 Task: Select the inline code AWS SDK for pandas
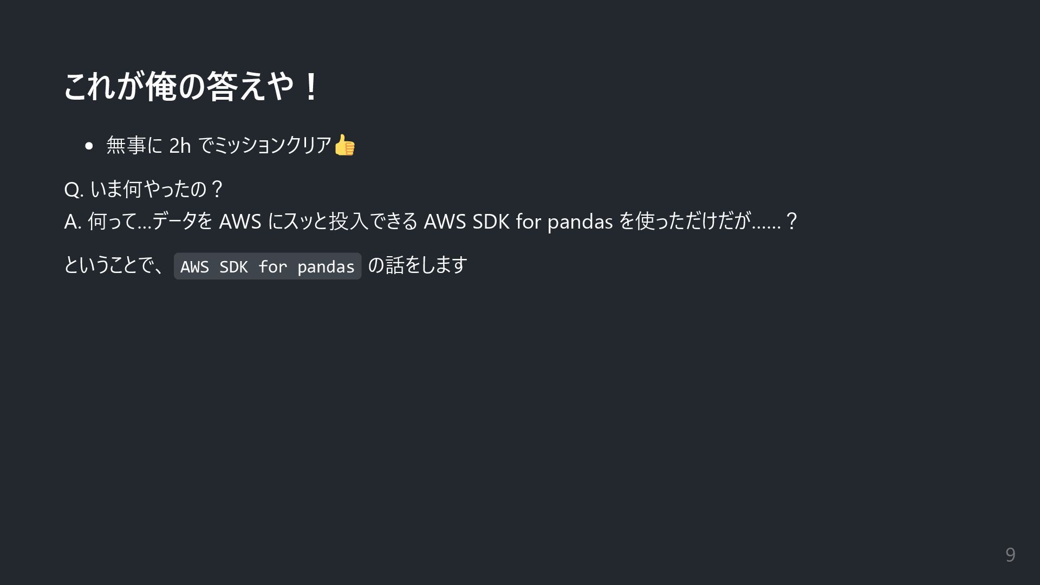point(268,266)
